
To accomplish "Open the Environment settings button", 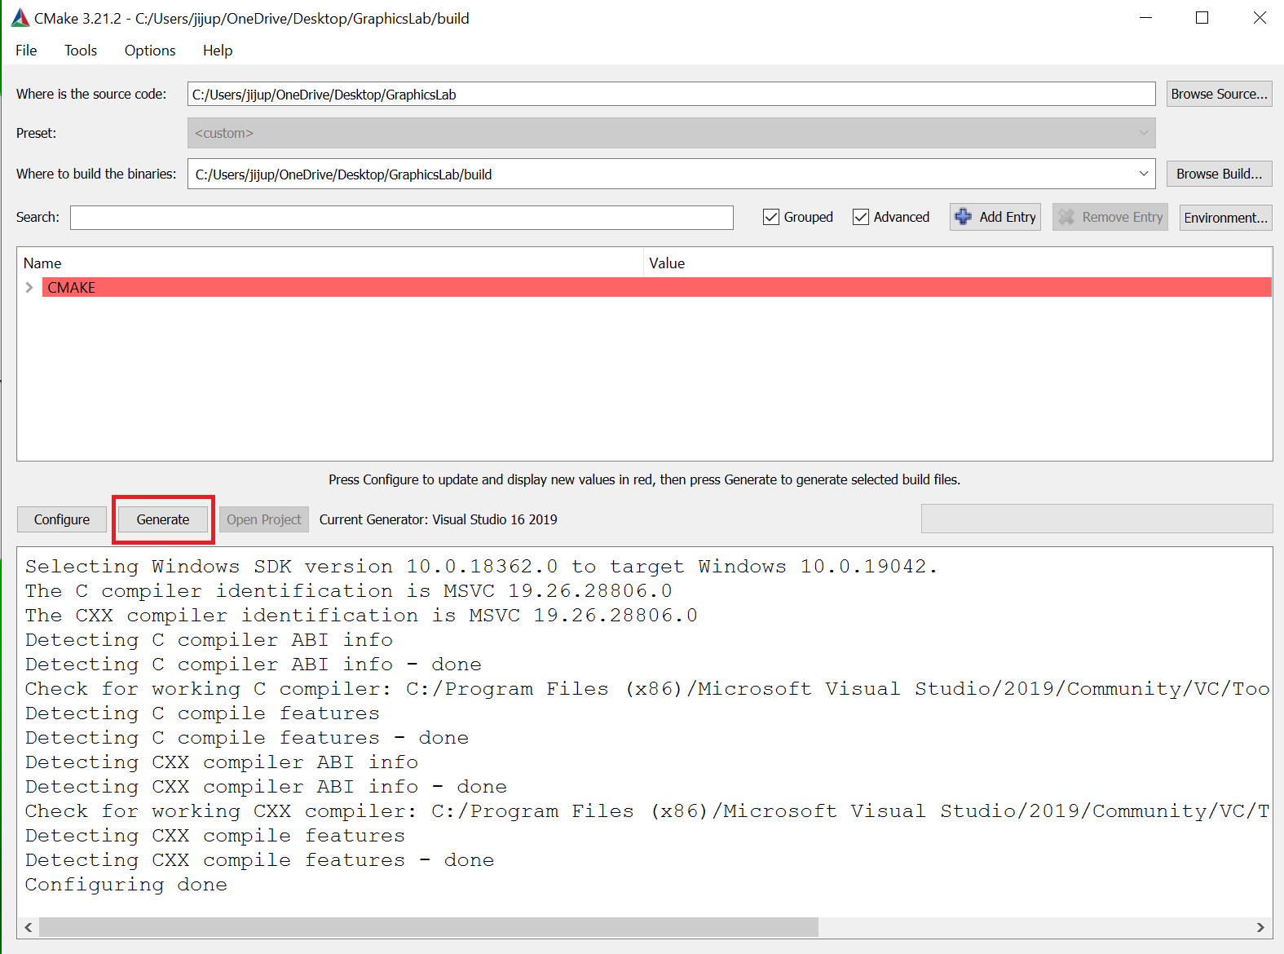I will [1226, 218].
